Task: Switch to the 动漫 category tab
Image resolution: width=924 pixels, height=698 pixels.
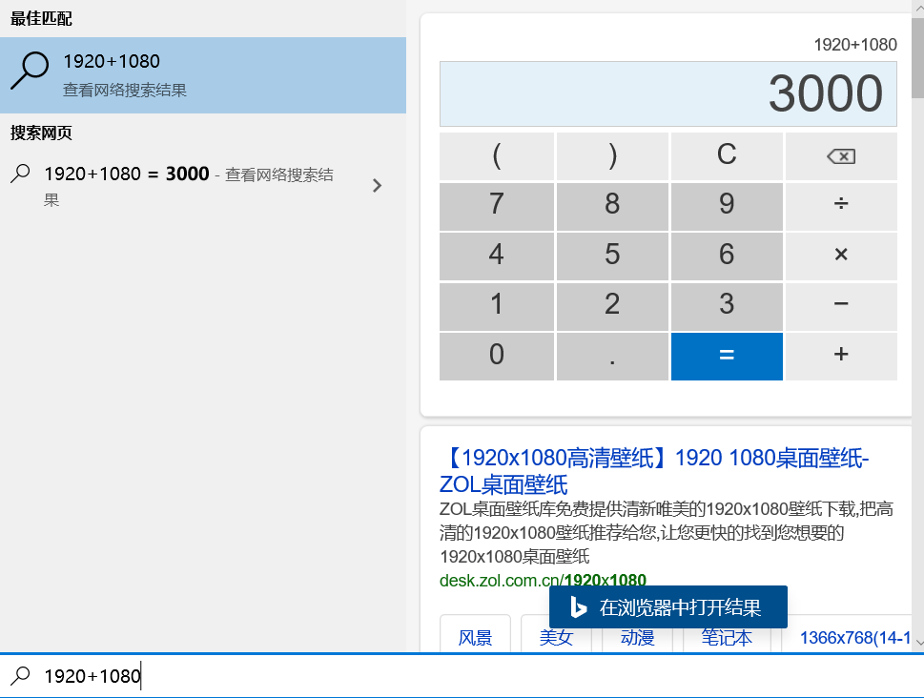Action: coord(635,637)
